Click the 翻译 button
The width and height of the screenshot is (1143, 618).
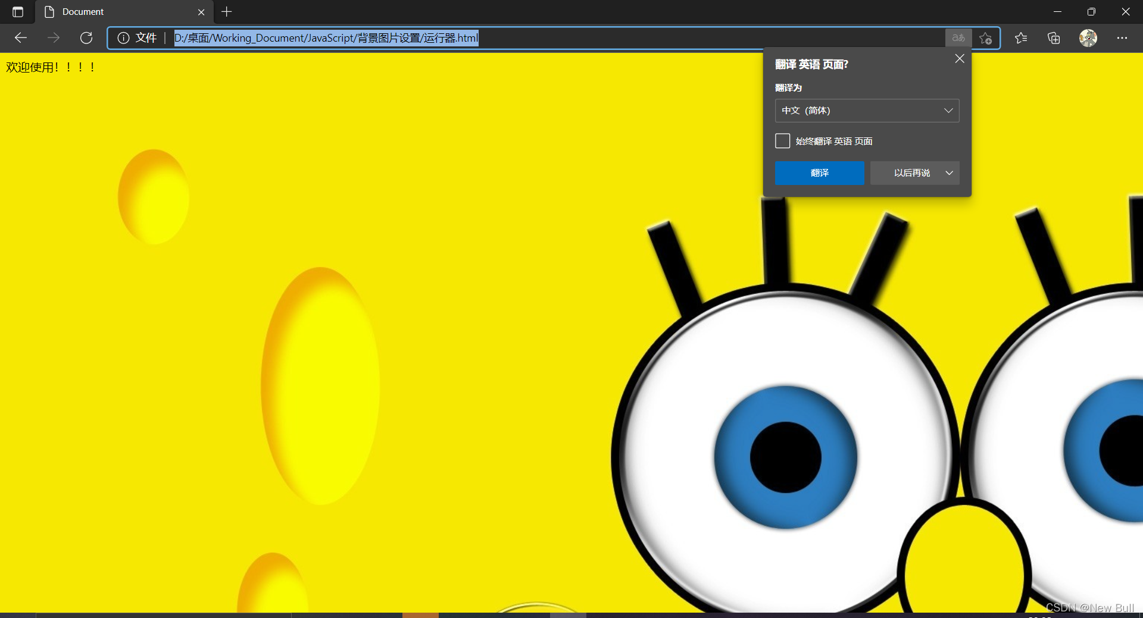819,173
